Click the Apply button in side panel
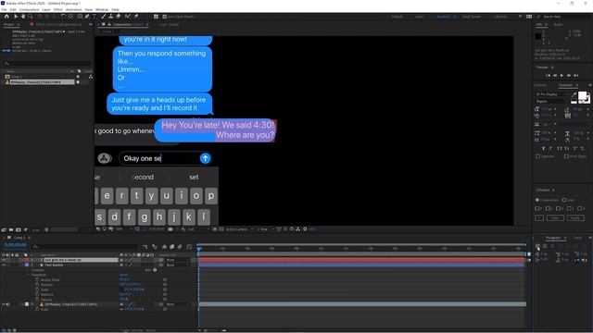Viewport: 593px width, 333px height. 575,218
